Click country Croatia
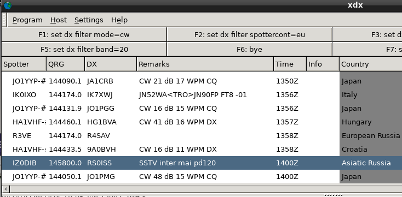This screenshot has width=402, height=197. coord(354,150)
